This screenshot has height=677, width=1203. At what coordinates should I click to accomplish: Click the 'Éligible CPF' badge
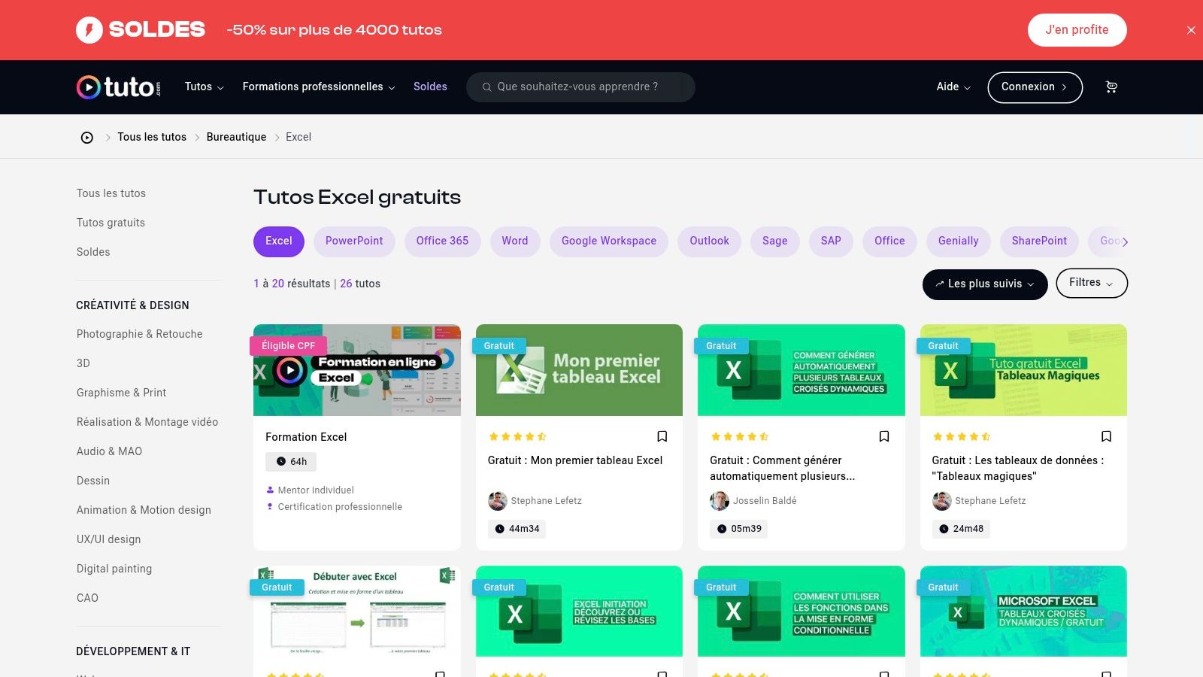pyautogui.click(x=288, y=346)
